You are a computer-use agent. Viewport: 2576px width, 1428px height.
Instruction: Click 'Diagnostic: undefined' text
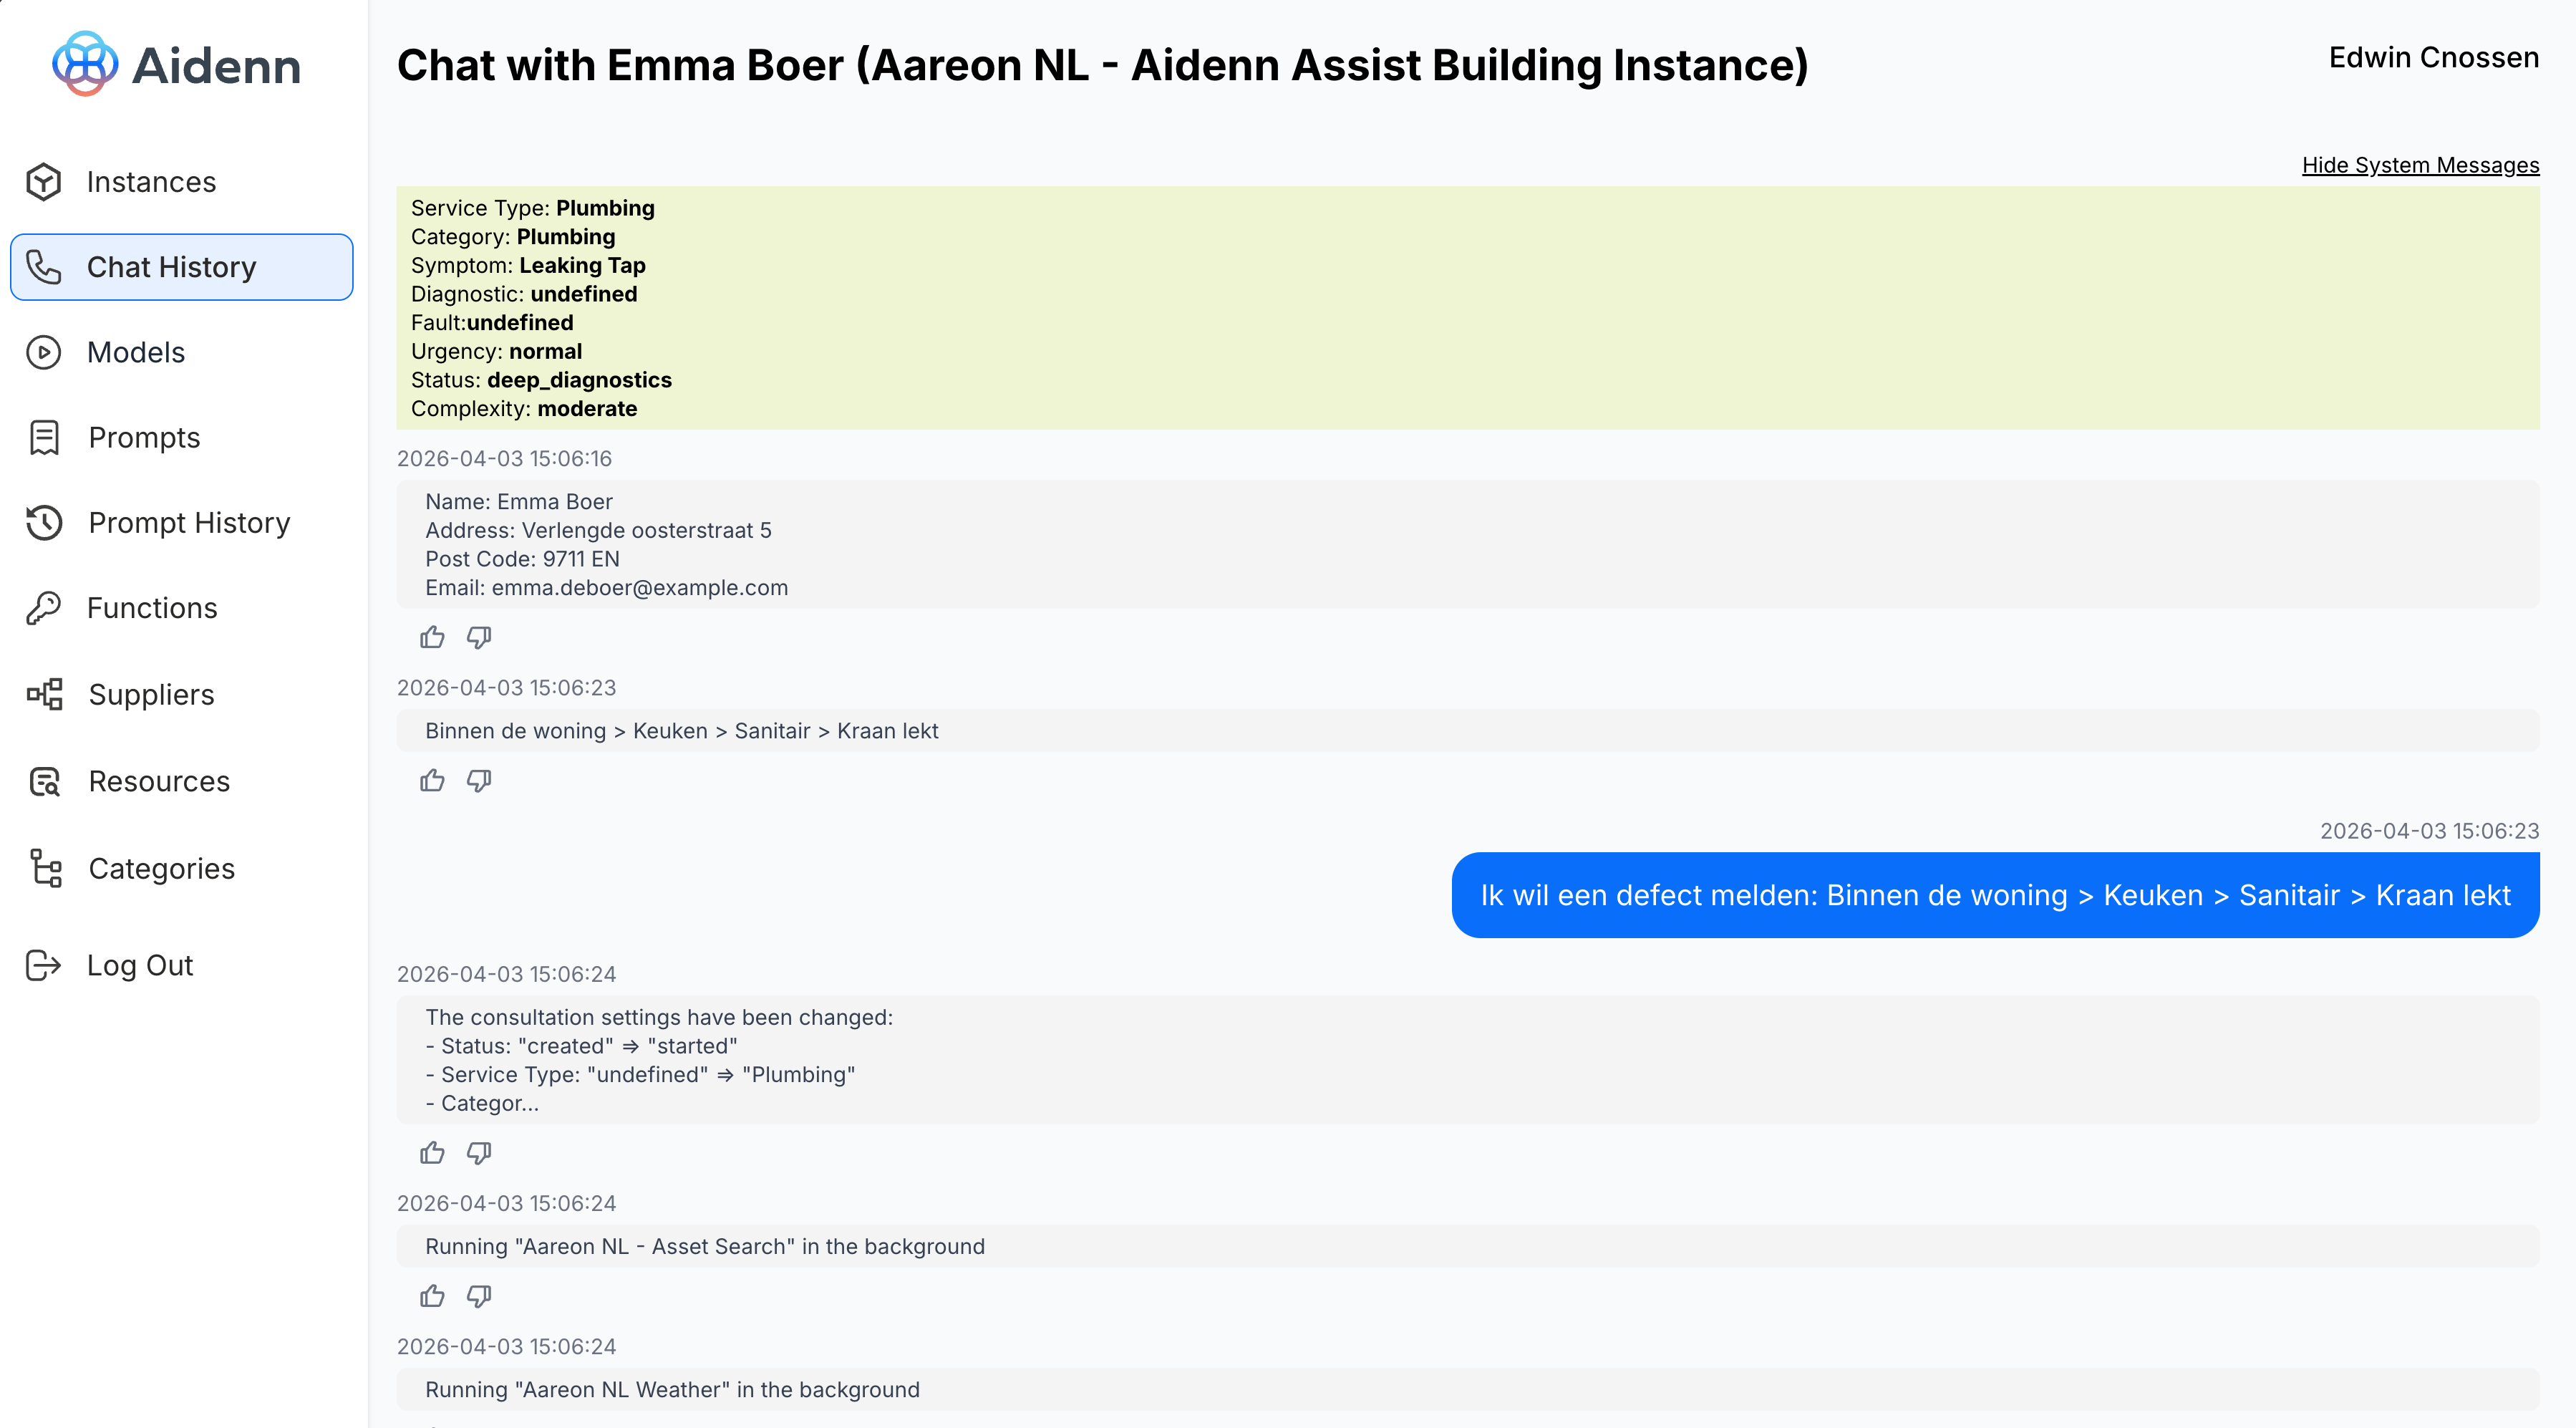pyautogui.click(x=524, y=294)
